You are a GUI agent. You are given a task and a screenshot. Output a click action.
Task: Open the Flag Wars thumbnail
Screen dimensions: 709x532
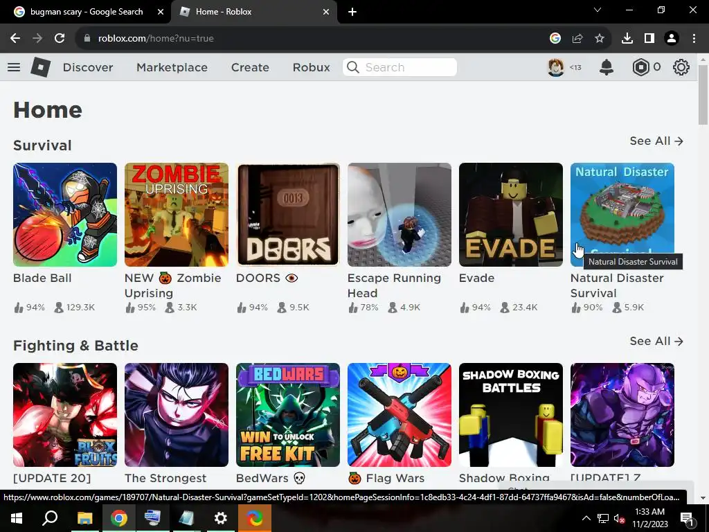coord(400,415)
